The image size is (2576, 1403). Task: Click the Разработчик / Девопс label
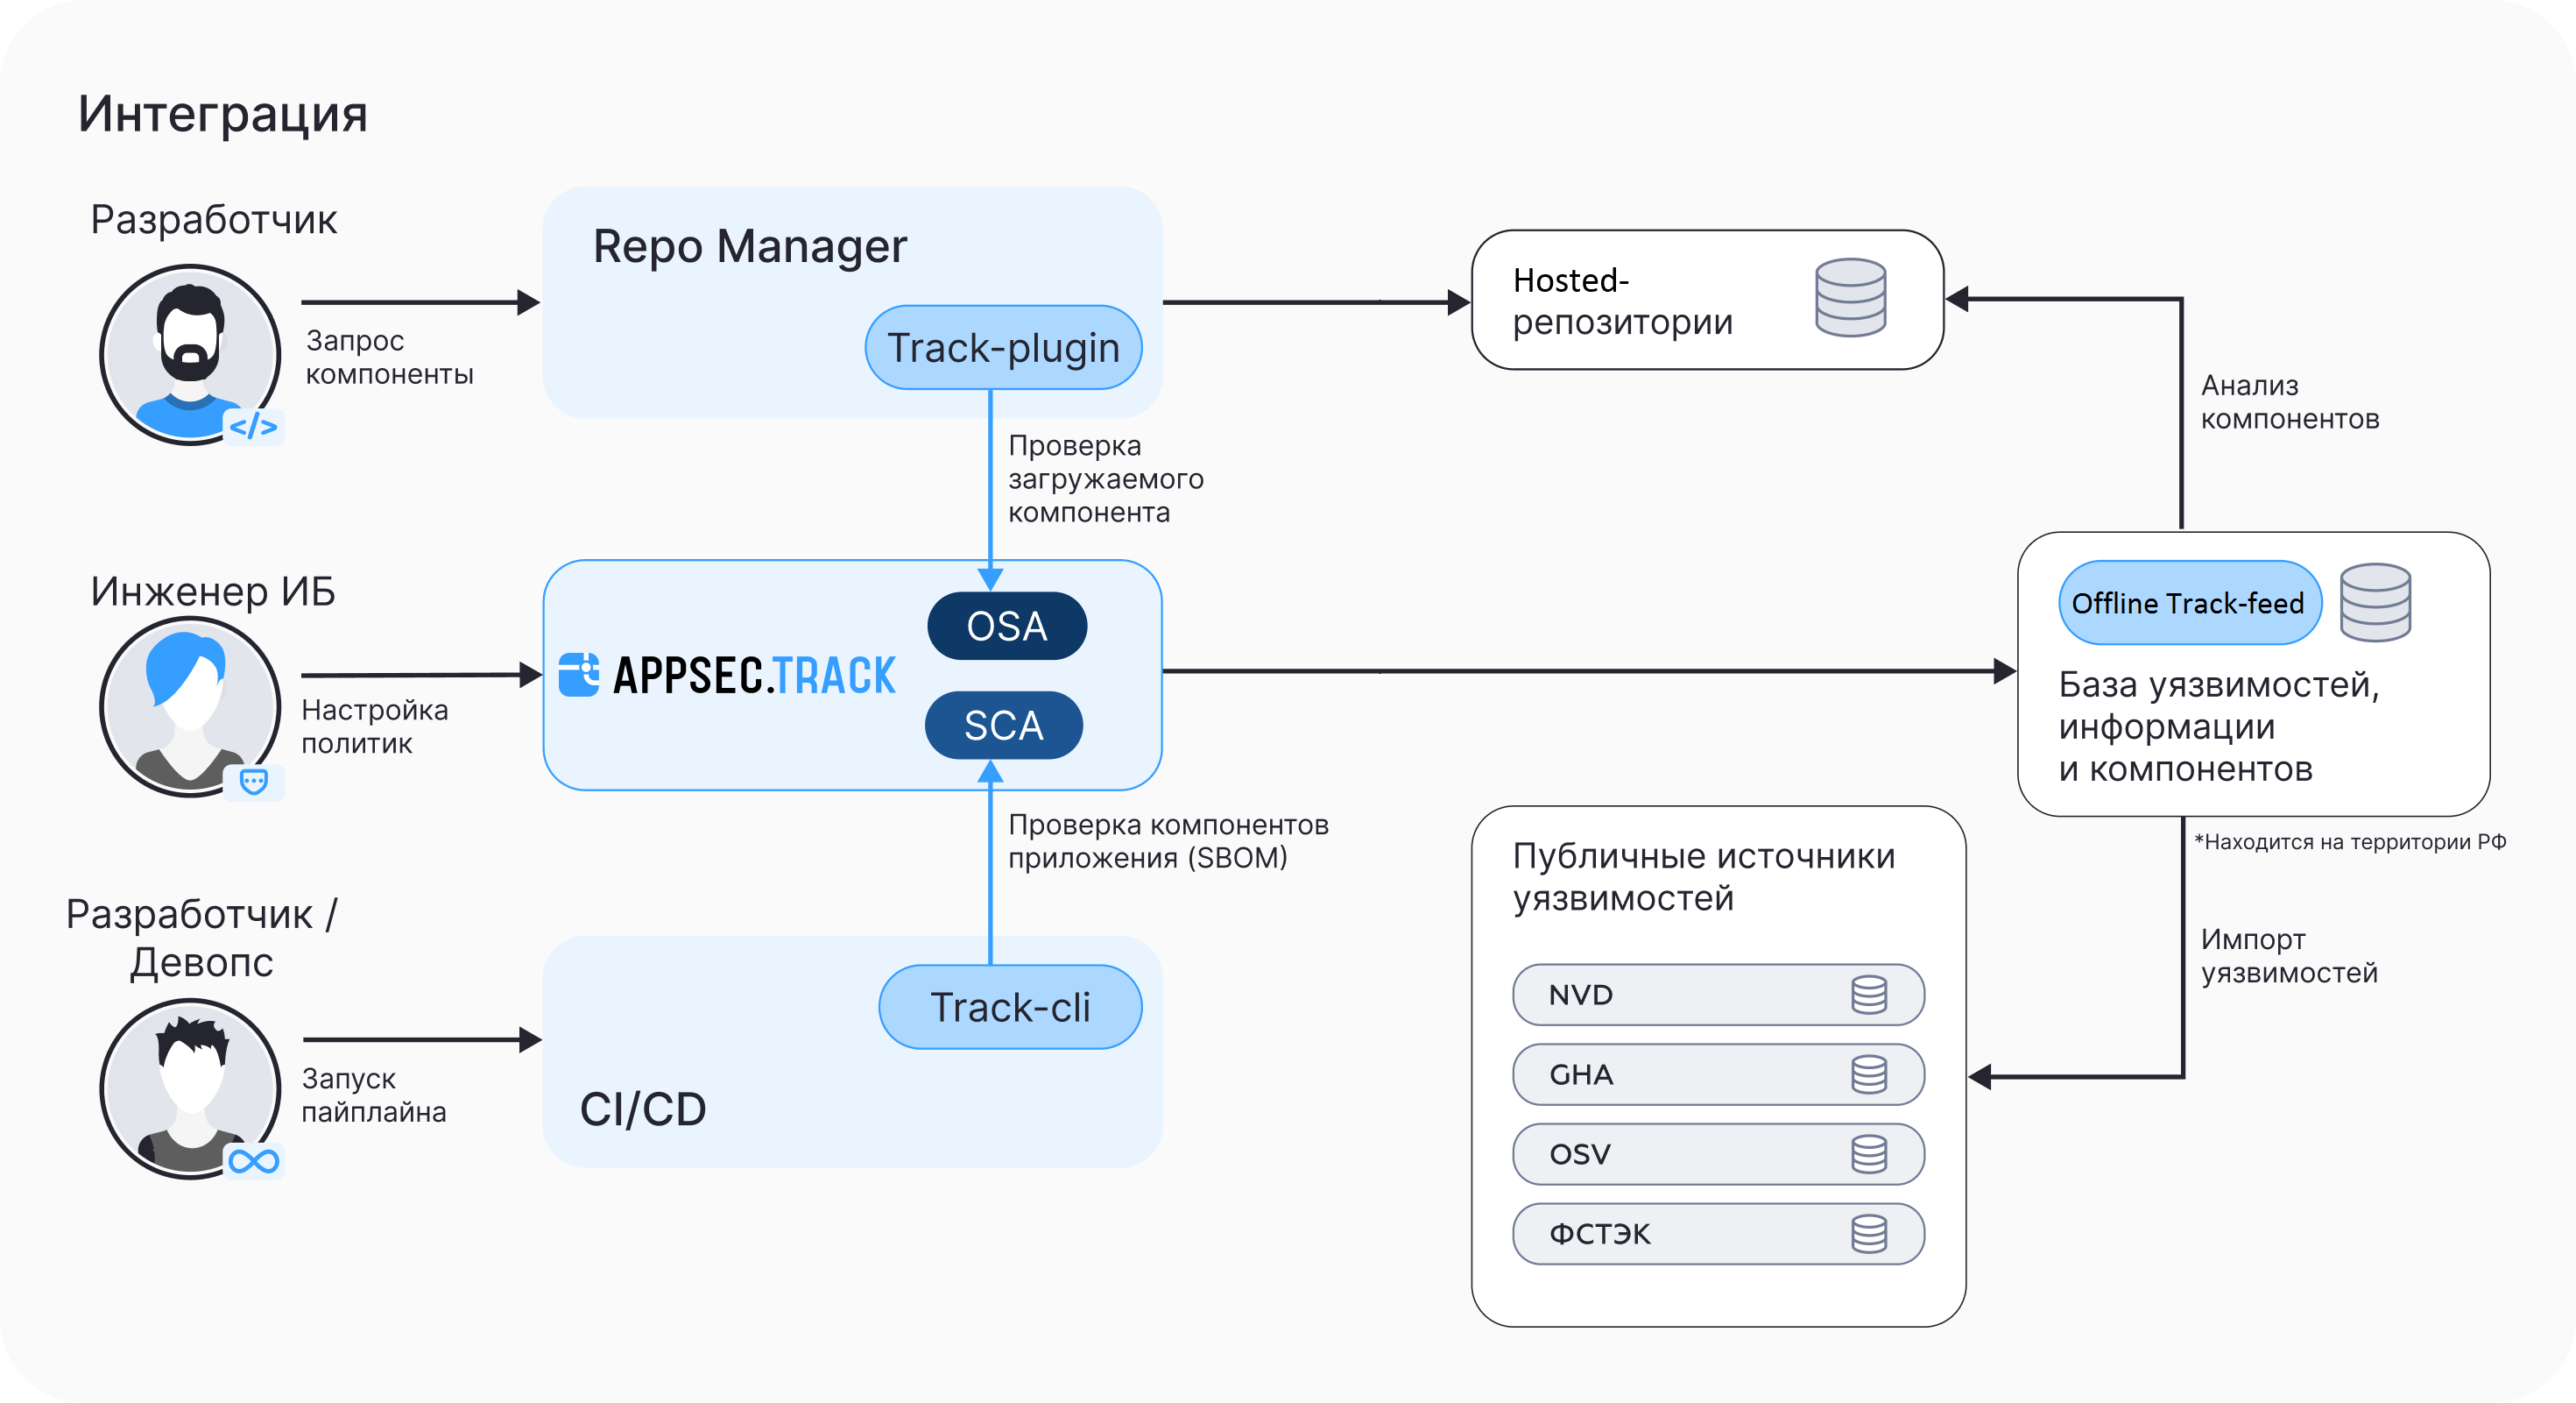click(x=201, y=938)
